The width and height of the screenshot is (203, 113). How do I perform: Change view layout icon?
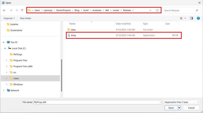[x=181, y=18]
